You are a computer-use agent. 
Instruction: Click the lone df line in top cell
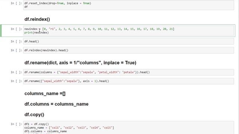(26, 7)
